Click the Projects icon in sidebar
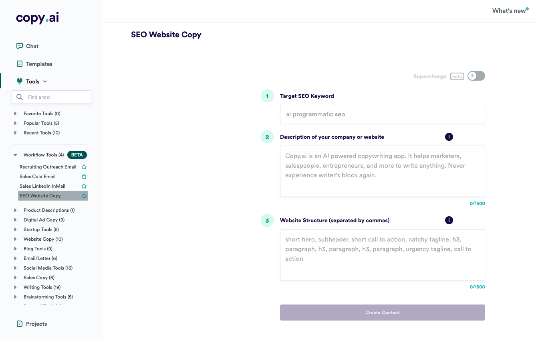Screen dimensions: 538x339 tap(19, 324)
